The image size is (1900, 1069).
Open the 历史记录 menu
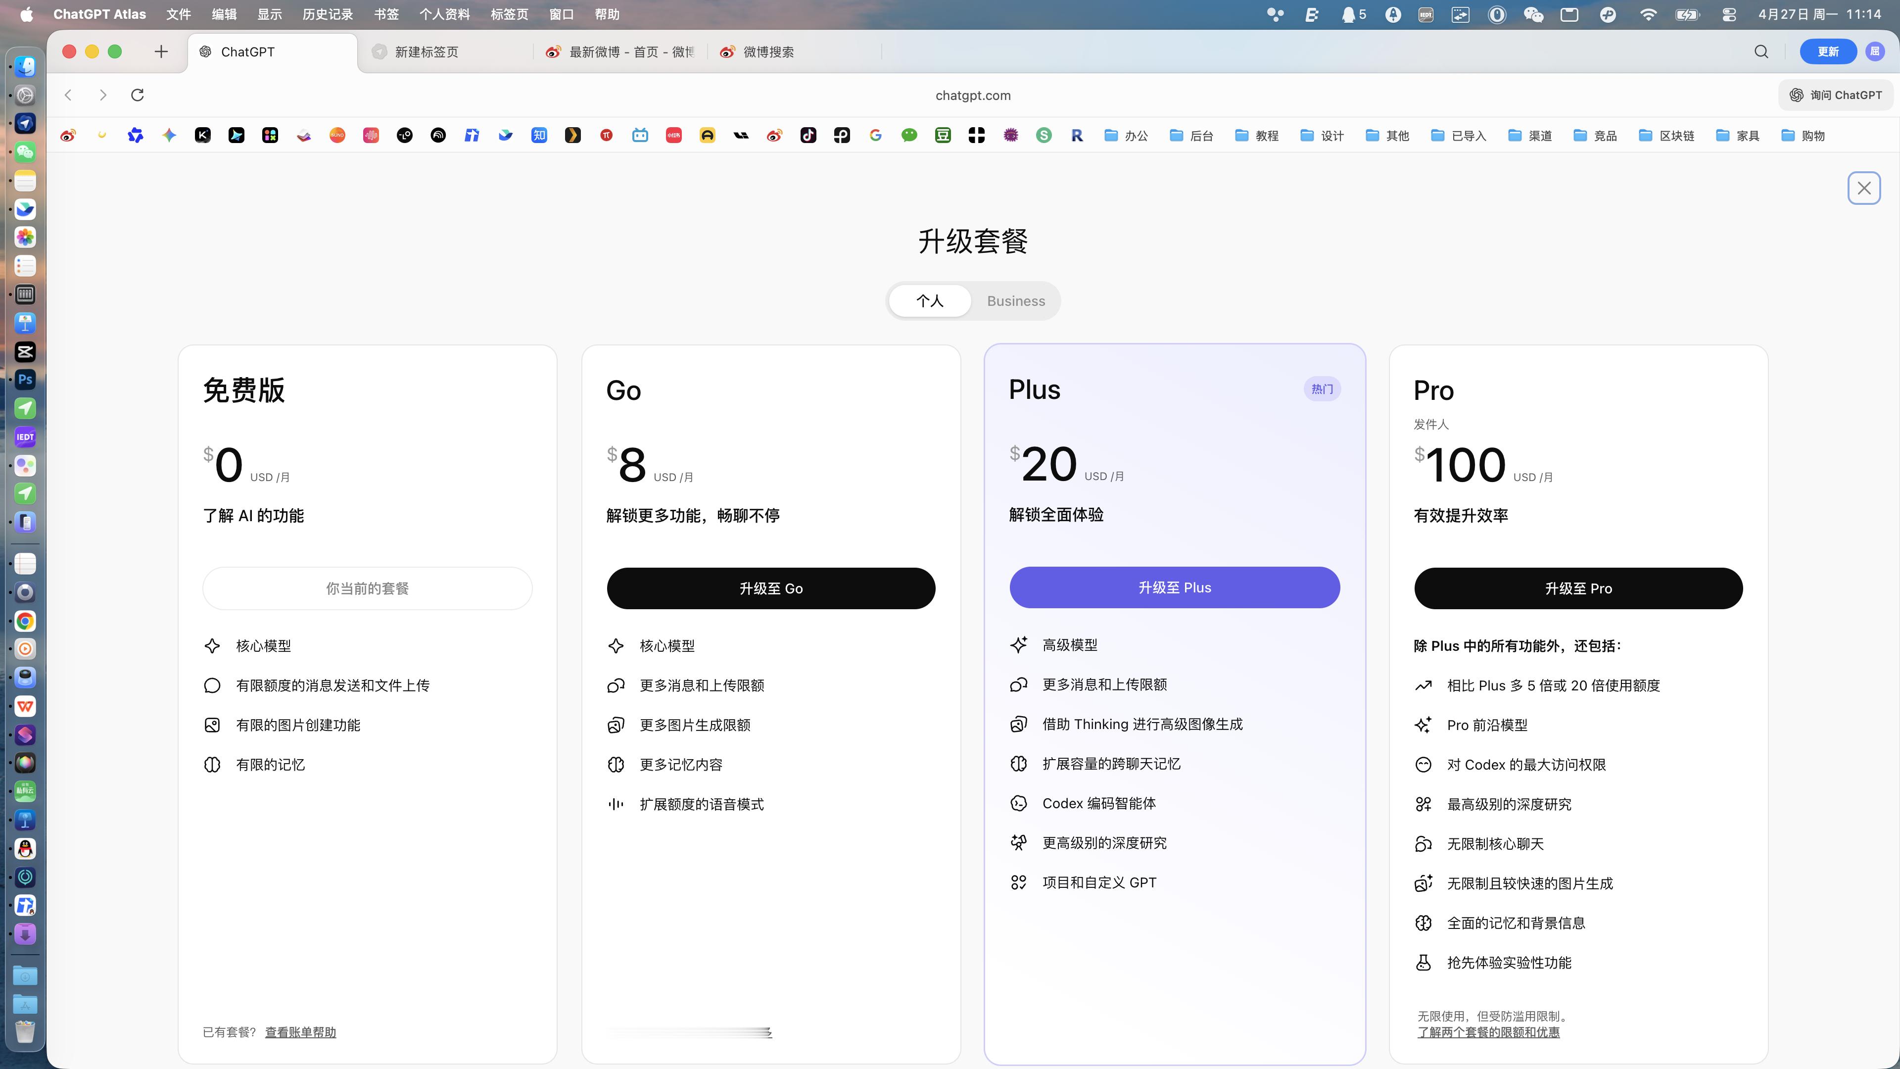click(x=328, y=14)
